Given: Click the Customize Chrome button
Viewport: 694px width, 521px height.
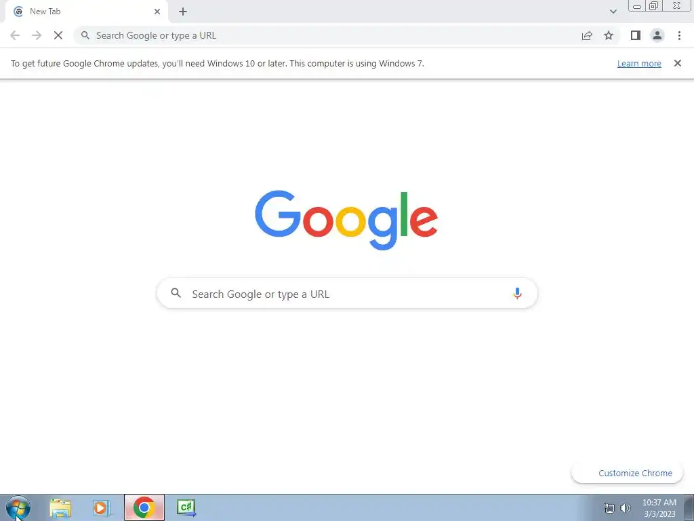Looking at the screenshot, I should coord(627,473).
